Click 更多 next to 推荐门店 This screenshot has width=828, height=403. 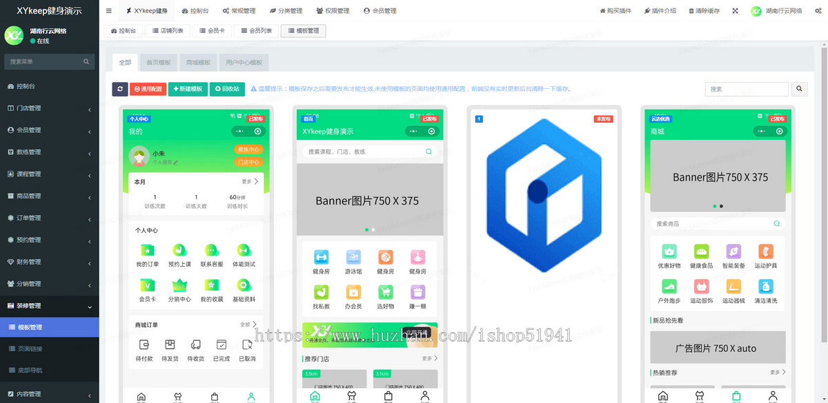(430, 358)
